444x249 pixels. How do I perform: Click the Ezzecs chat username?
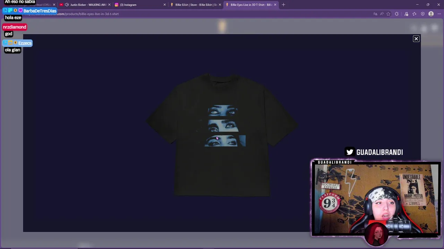(x=25, y=43)
